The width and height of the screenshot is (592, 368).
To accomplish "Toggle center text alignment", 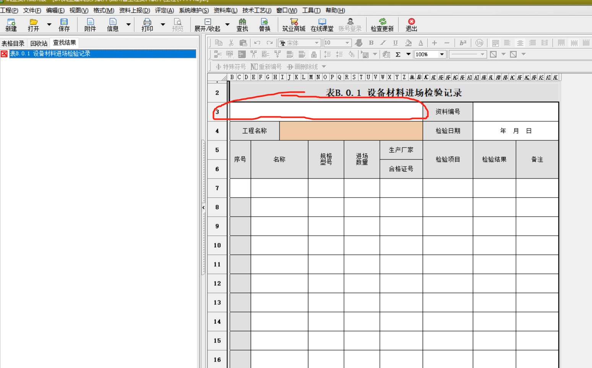I will pos(520,43).
